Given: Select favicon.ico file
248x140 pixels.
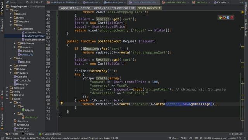Looking at the screenshot, I should pos(21,125).
